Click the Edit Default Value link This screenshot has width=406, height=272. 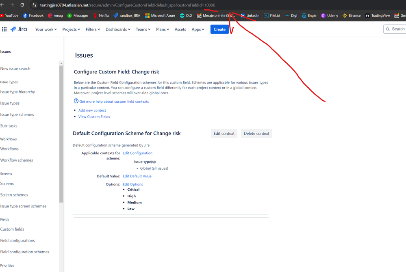click(x=137, y=176)
